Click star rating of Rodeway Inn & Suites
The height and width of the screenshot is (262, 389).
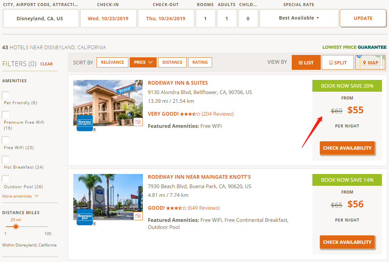(190, 114)
